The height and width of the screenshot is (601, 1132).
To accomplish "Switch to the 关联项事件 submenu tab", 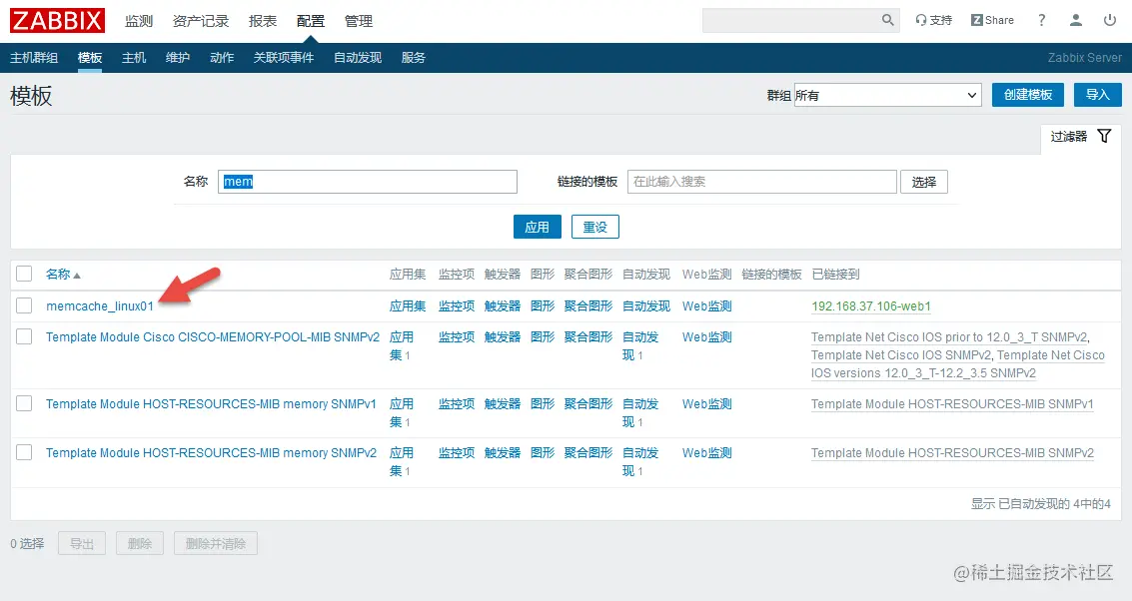I will 284,58.
